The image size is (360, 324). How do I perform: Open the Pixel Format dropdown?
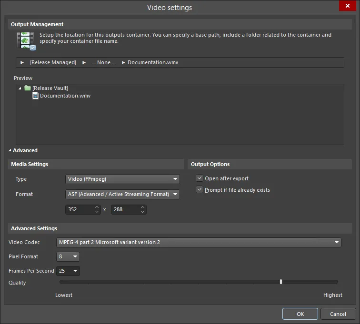tap(68, 256)
